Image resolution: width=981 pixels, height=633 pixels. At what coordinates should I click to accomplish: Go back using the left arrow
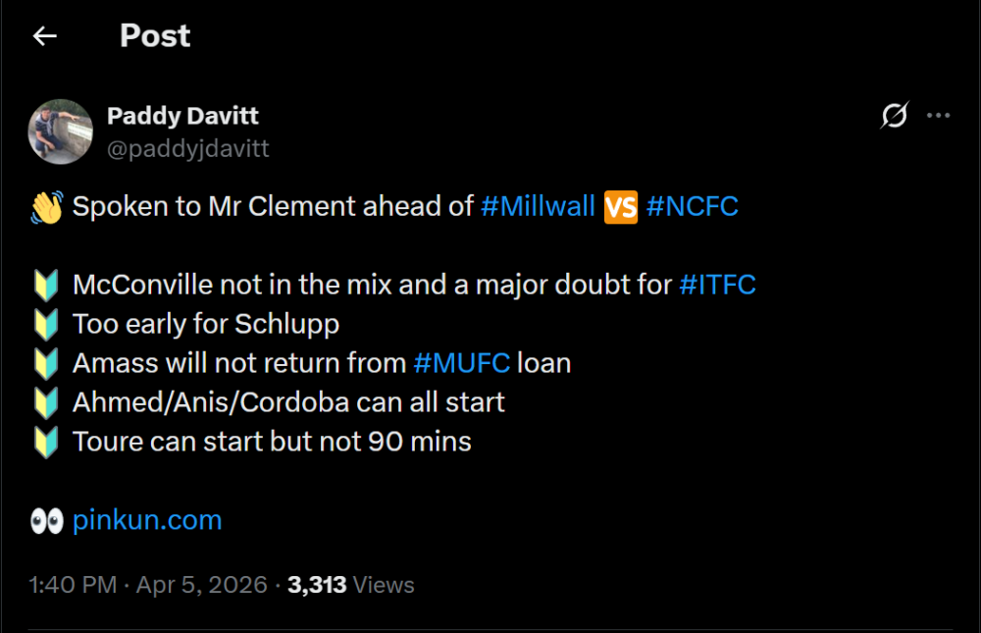(x=44, y=36)
